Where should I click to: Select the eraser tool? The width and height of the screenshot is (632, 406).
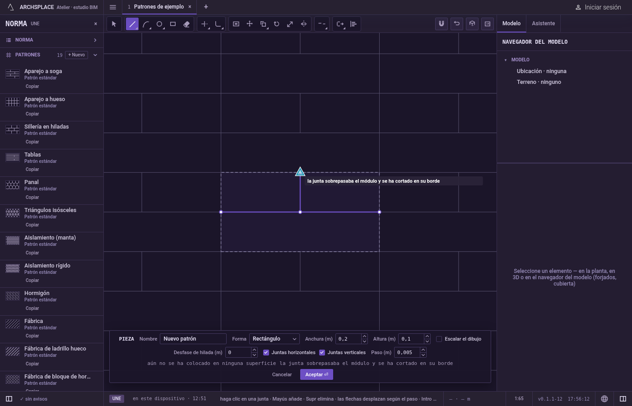click(186, 24)
